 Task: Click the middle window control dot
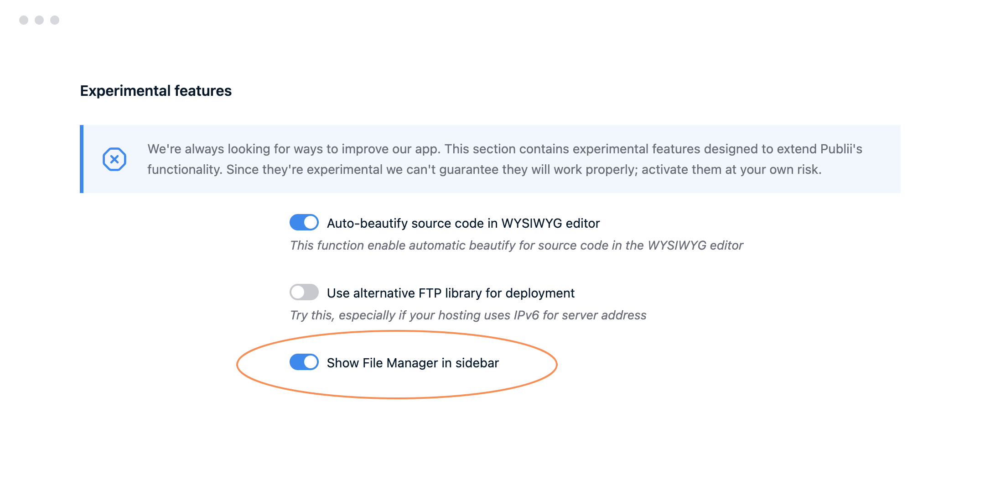(39, 20)
